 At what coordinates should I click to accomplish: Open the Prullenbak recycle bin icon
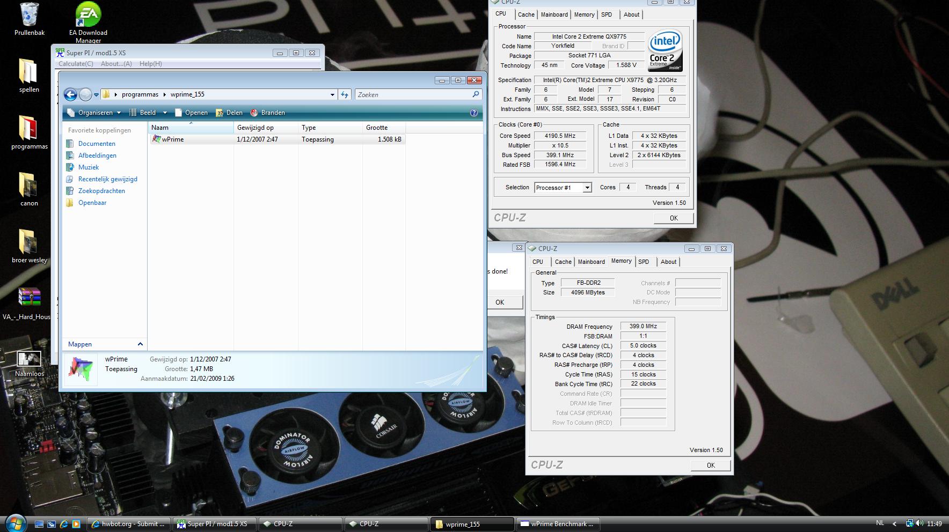(30, 14)
